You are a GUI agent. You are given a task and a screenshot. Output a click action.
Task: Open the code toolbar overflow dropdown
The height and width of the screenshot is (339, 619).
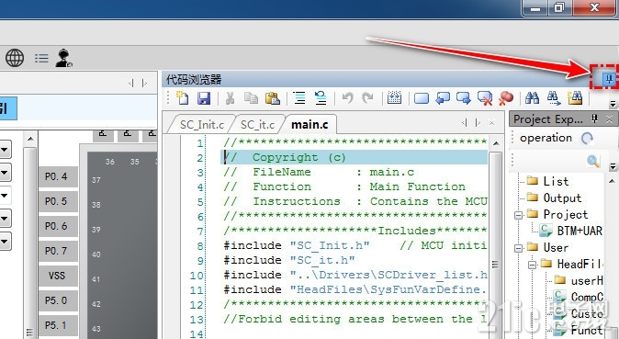(613, 105)
